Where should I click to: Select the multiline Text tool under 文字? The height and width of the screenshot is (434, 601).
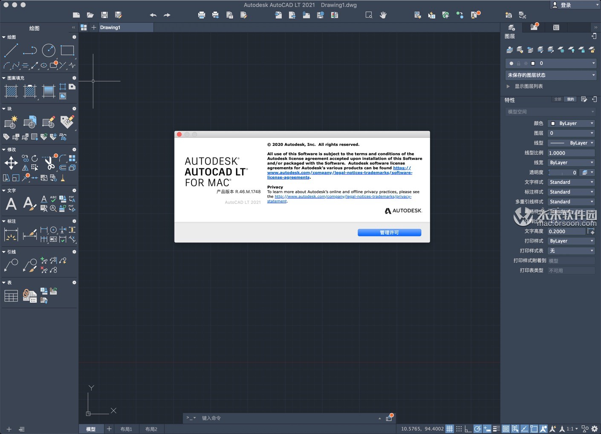click(11, 204)
